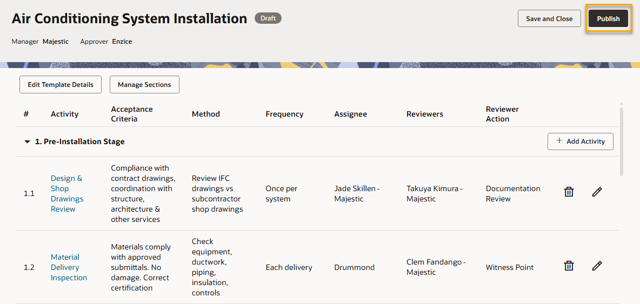Click the Activity column header
The height and width of the screenshot is (304, 640).
pos(64,114)
